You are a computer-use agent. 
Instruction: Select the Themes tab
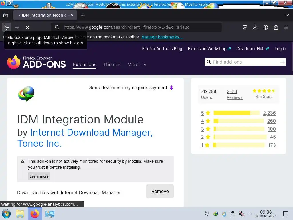(x=112, y=64)
